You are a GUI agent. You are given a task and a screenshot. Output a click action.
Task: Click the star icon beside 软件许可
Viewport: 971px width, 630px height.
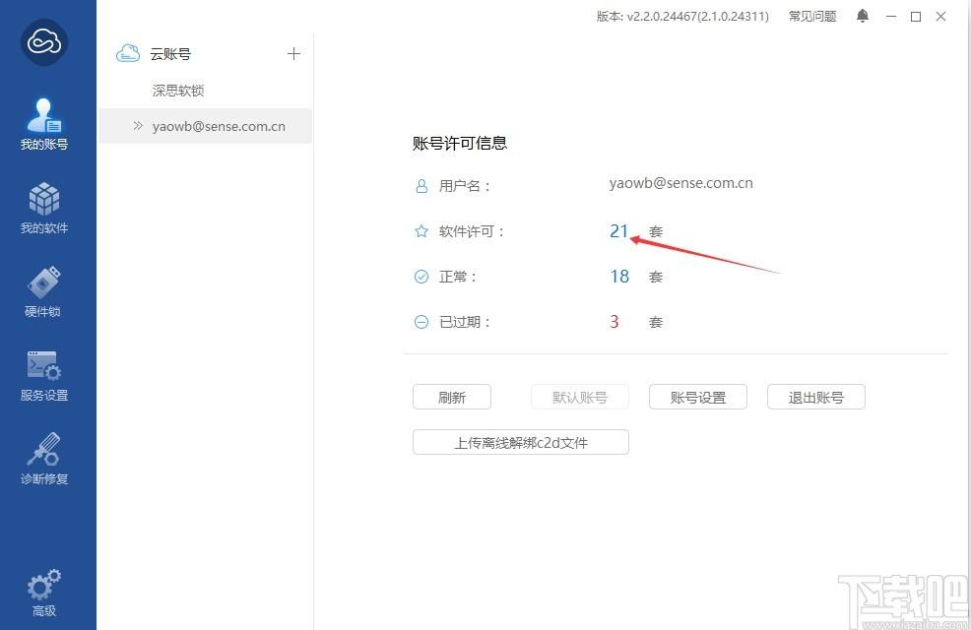coord(421,231)
